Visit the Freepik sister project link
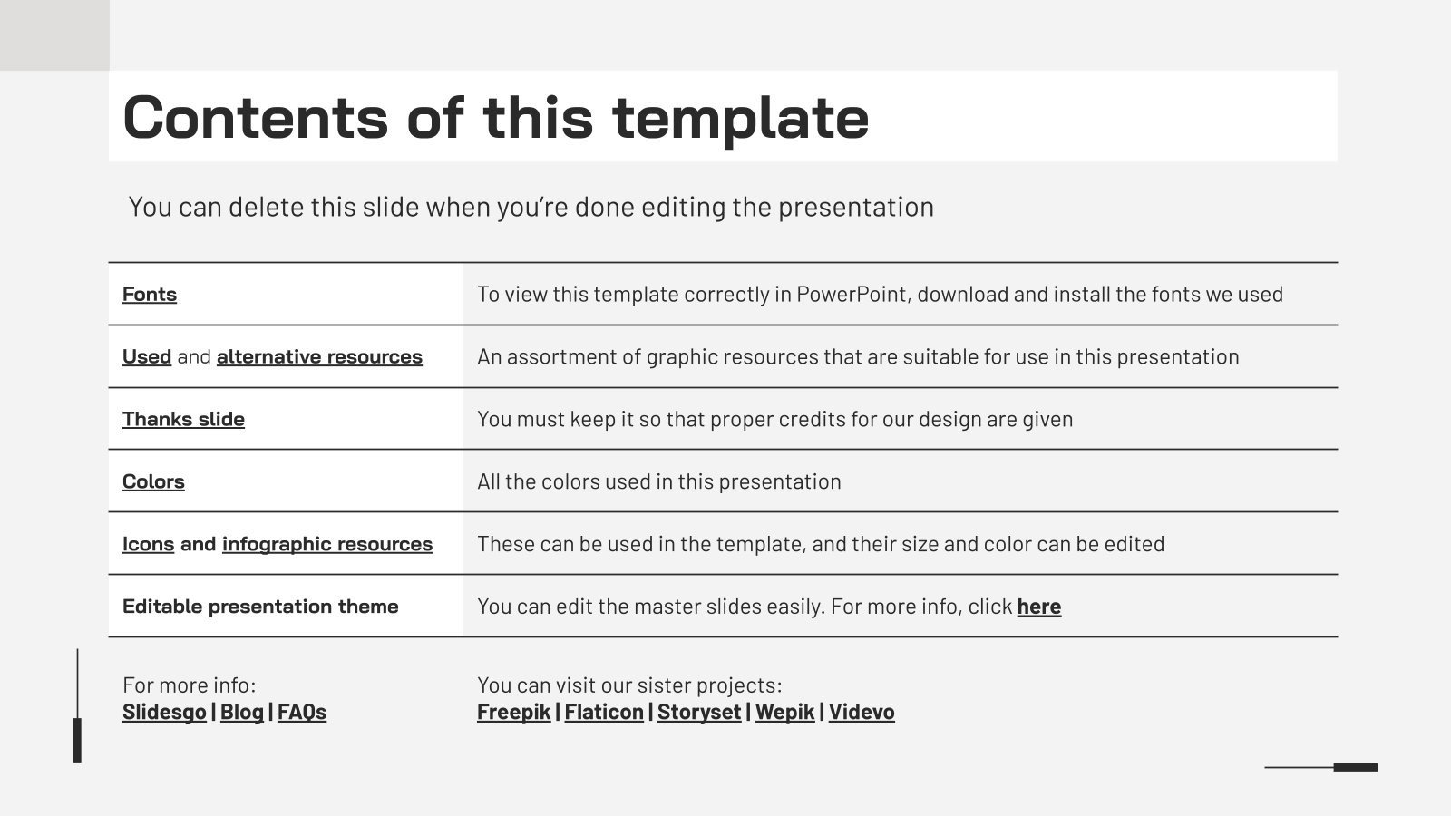This screenshot has width=1451, height=816. click(x=513, y=713)
